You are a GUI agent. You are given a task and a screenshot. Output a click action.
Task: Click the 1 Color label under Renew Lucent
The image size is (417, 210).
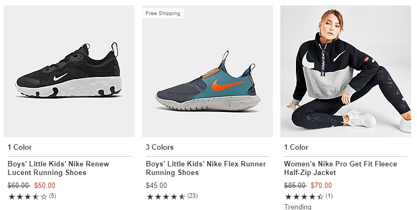[20, 147]
